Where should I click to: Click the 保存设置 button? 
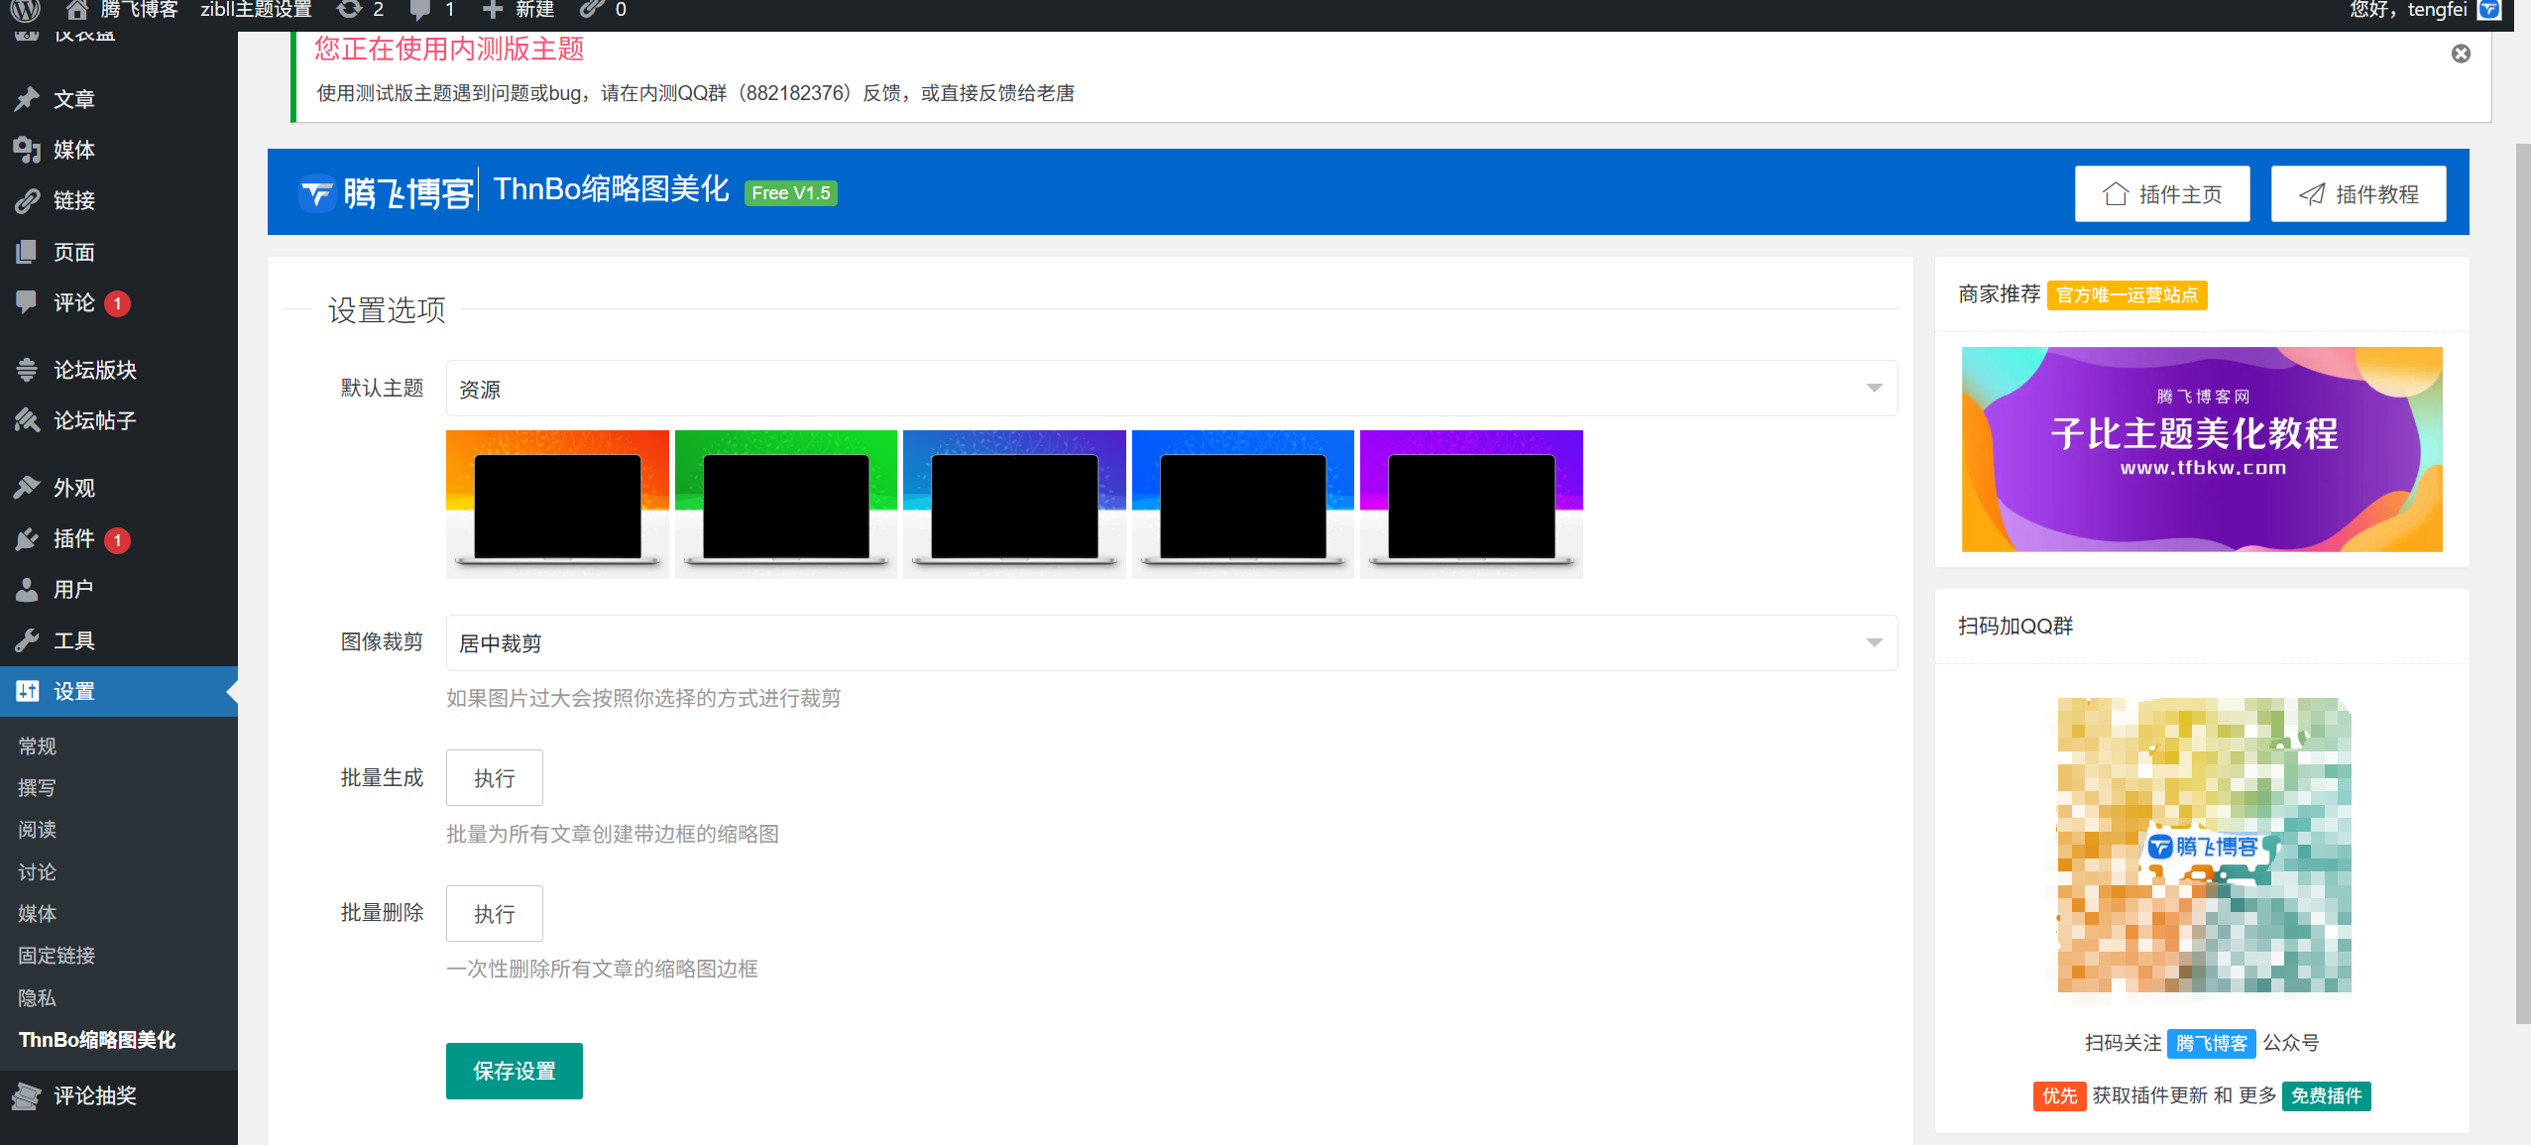coord(514,1071)
